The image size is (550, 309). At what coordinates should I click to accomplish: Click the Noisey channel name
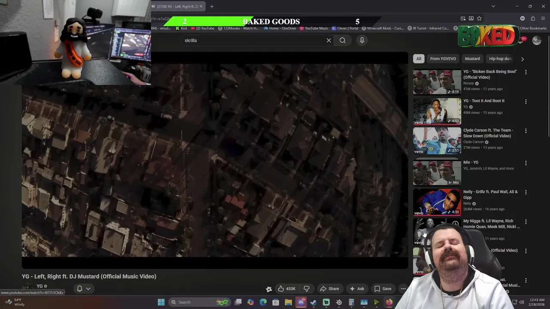[468, 83]
